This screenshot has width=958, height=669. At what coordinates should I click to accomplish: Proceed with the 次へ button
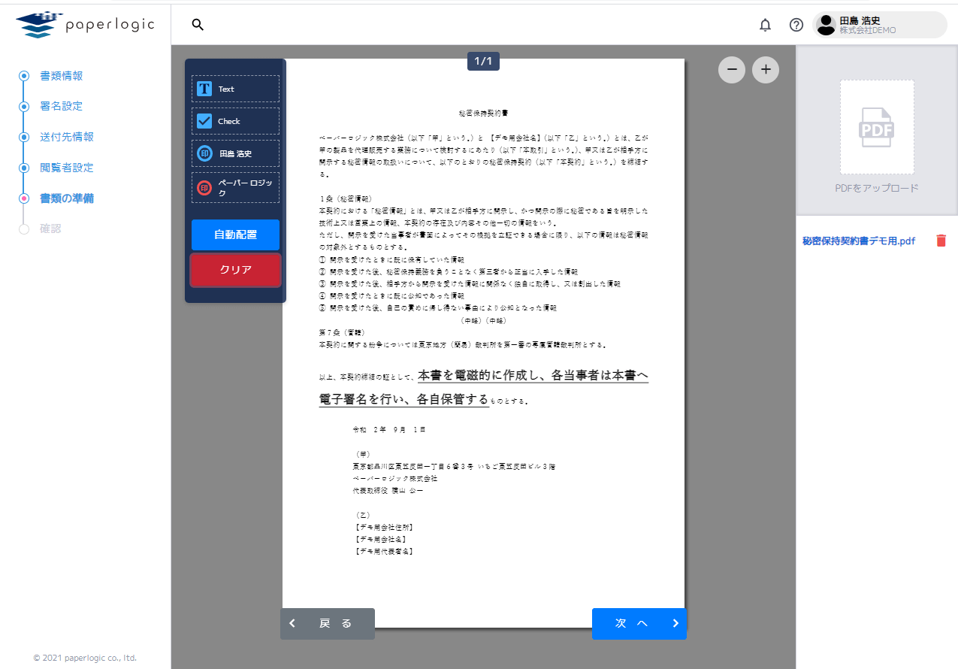(x=639, y=623)
